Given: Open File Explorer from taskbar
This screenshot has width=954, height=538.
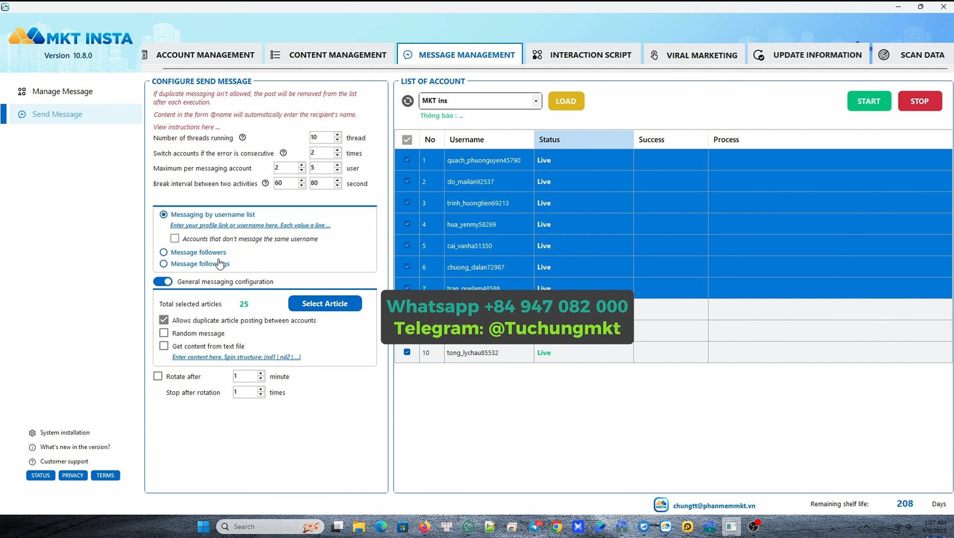Looking at the screenshot, I should click(359, 527).
